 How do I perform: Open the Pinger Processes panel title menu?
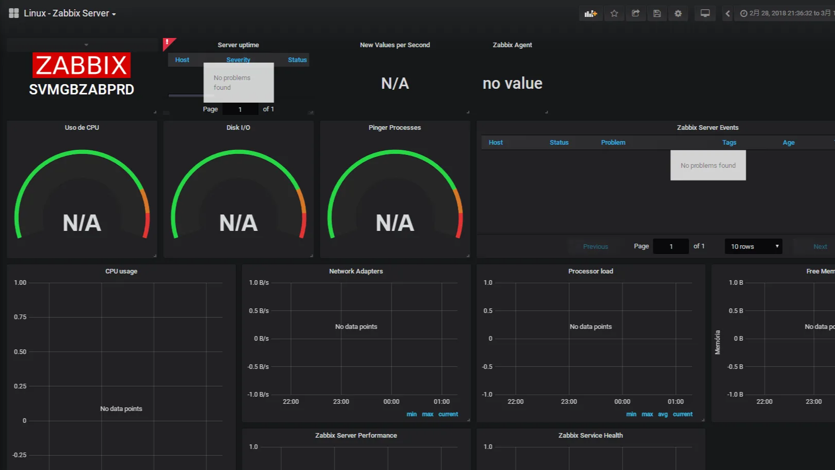[x=395, y=128]
